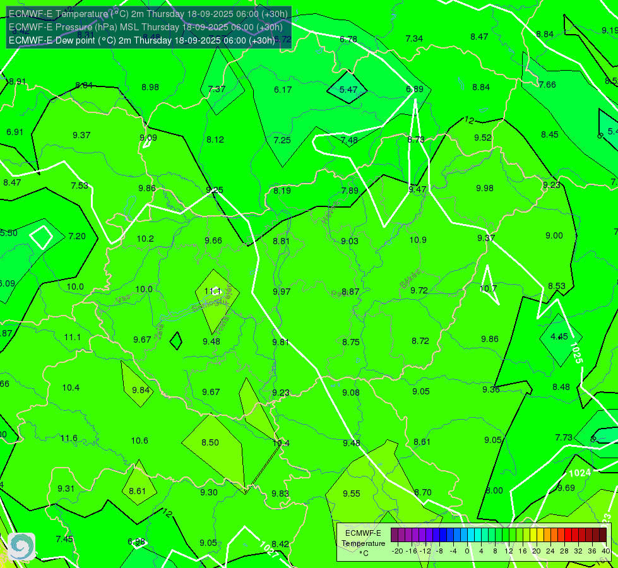
Task: Click the value 9.00 on the map
Action: (554, 235)
